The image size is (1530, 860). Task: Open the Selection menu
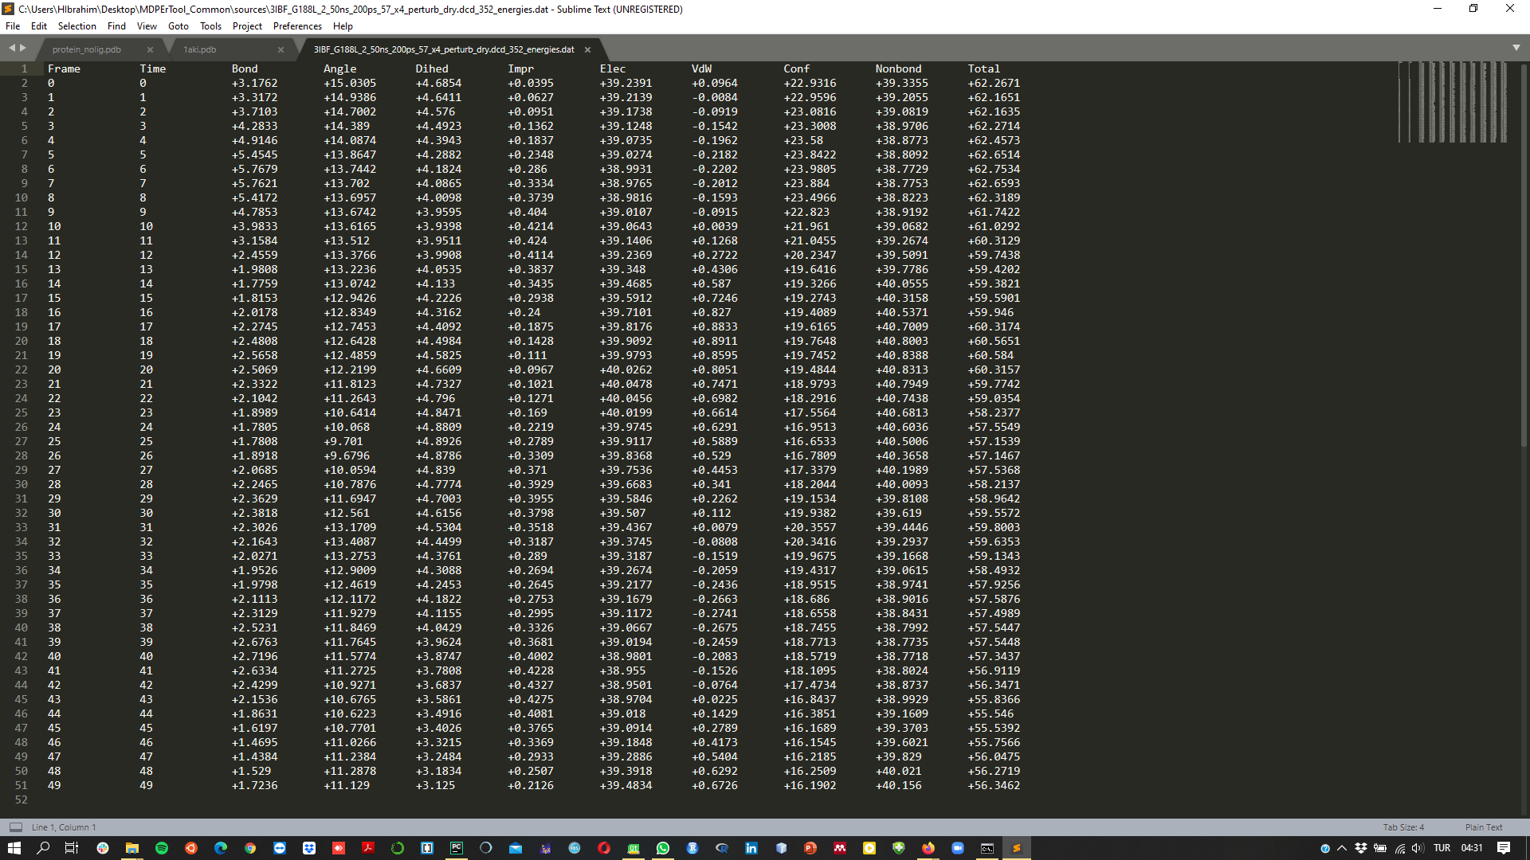click(x=76, y=26)
